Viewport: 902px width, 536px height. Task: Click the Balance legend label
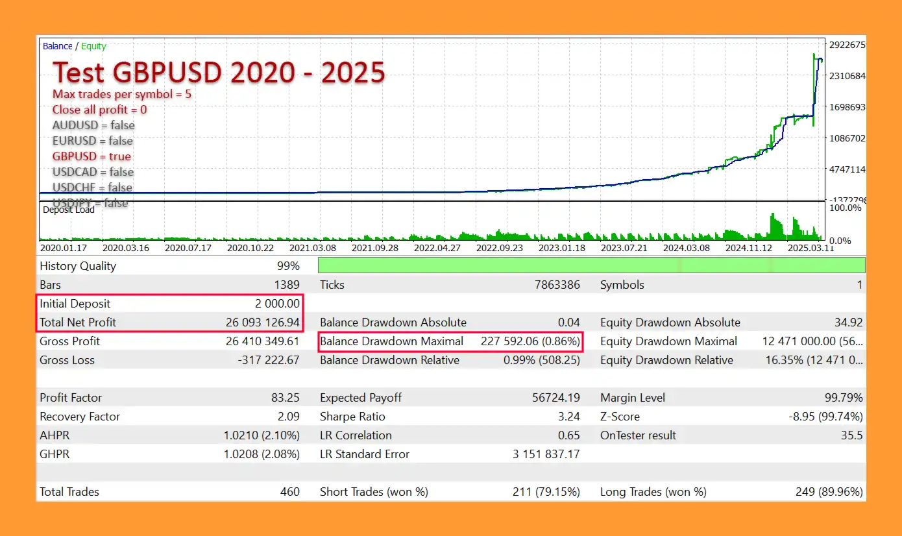click(57, 46)
